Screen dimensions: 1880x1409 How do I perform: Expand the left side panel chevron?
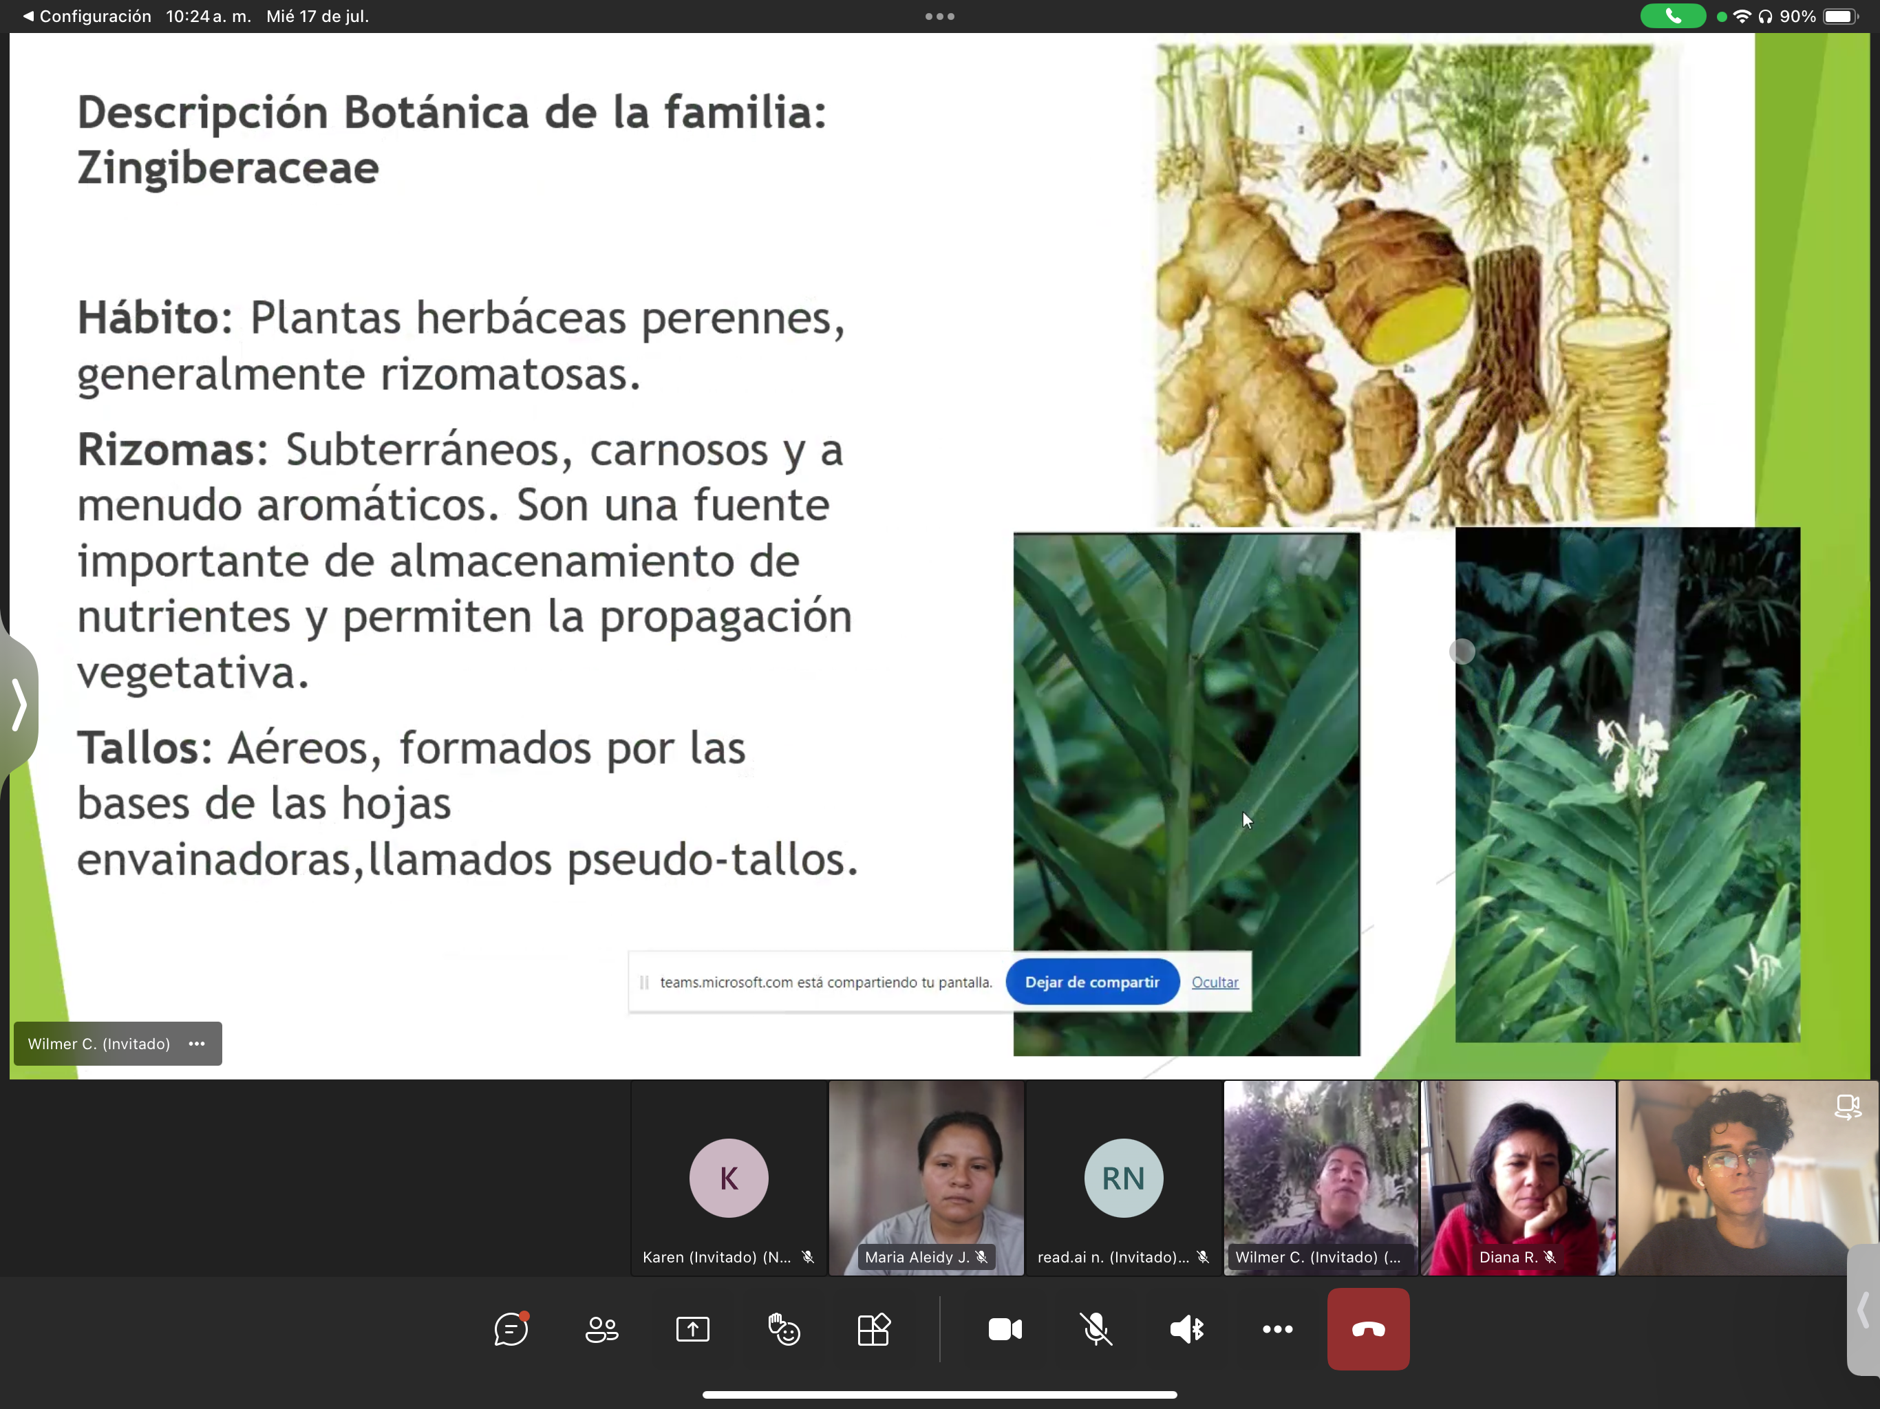point(19,704)
